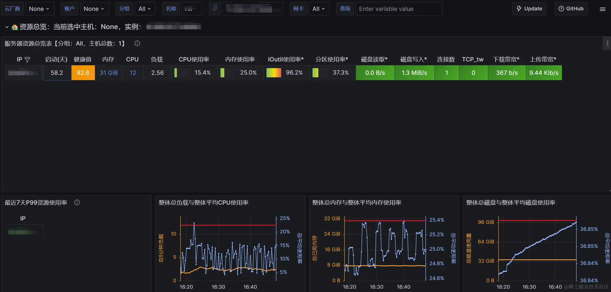Open the 服务器资源总览表 panel kebab menu
Screen dimensions: 611x292
(607, 43)
